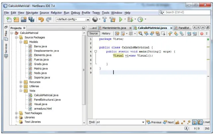Expand the Utilerias package

coord(21,86)
